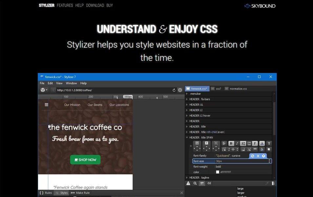Toggle the background fill bucket button

pos(262,149)
